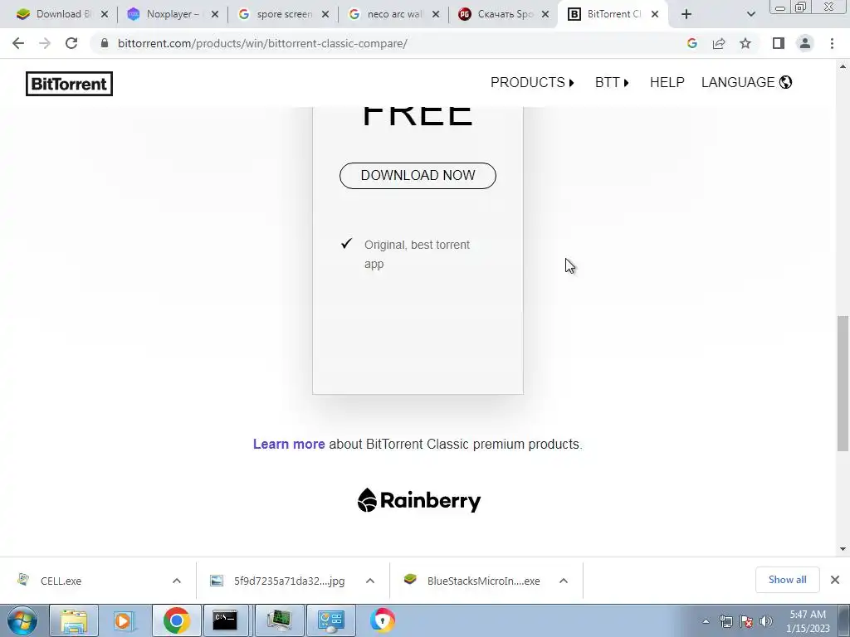Open the Chrome profile avatar

805,43
